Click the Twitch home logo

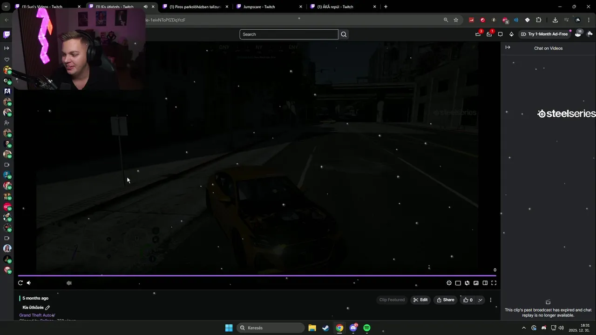tap(7, 34)
